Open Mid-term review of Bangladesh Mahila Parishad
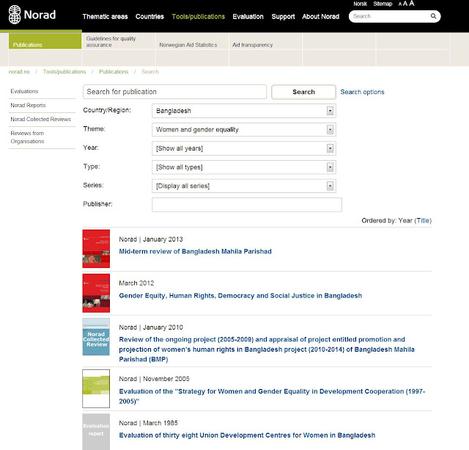 point(196,251)
